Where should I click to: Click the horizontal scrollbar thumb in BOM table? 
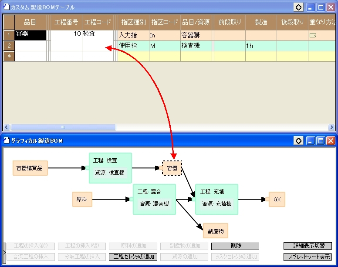(x=63, y=127)
